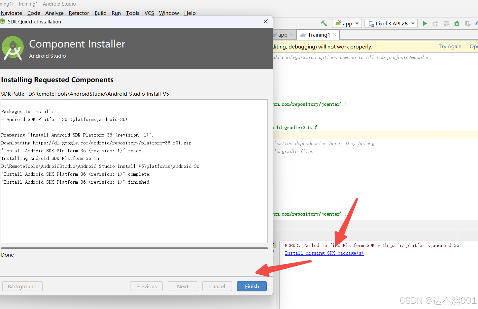Switch to the Training1 editor tab
Viewport: 478px width, 309px height.
pyautogui.click(x=319, y=35)
